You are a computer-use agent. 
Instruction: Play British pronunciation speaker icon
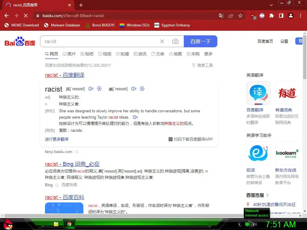coord(91,89)
